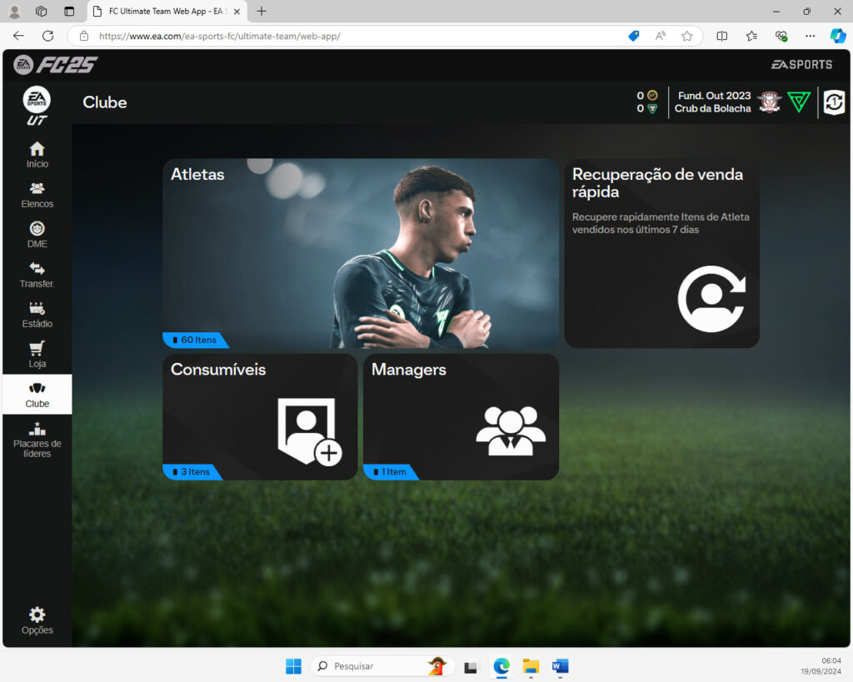Viewport: 853px width, 682px height.
Task: Select the Clube tab in sidebar
Action: (37, 395)
